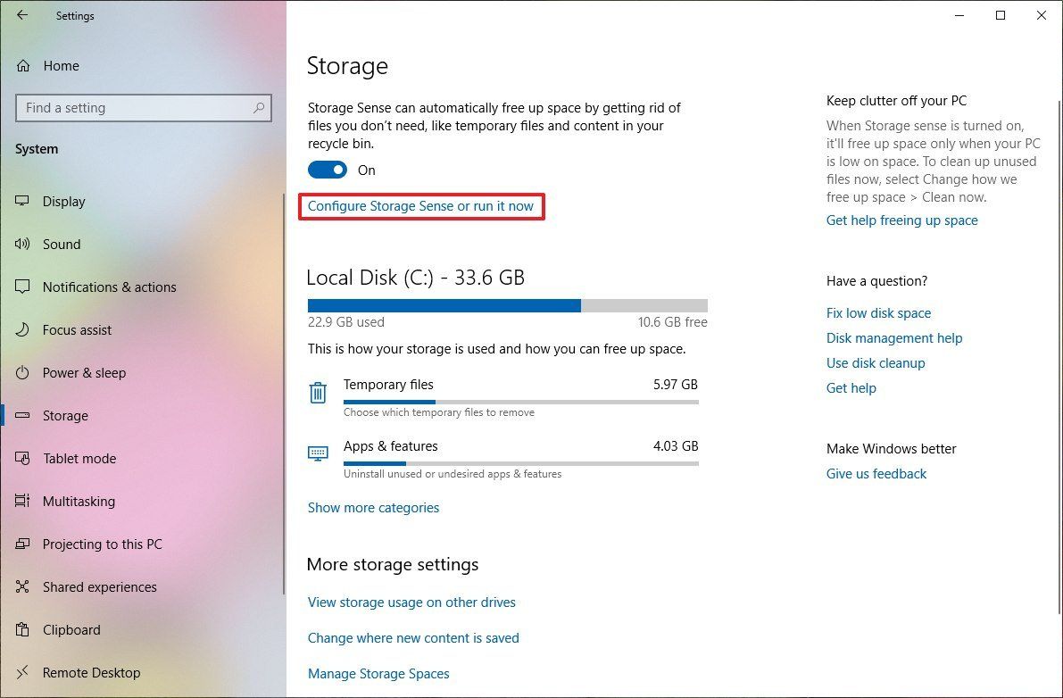Click the Find a setting search box
The width and height of the screenshot is (1063, 698).
[x=143, y=107]
